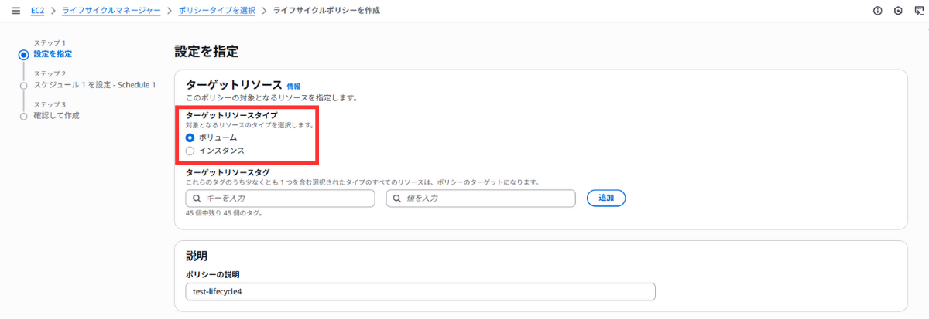Click the 追加 button

(x=606, y=199)
